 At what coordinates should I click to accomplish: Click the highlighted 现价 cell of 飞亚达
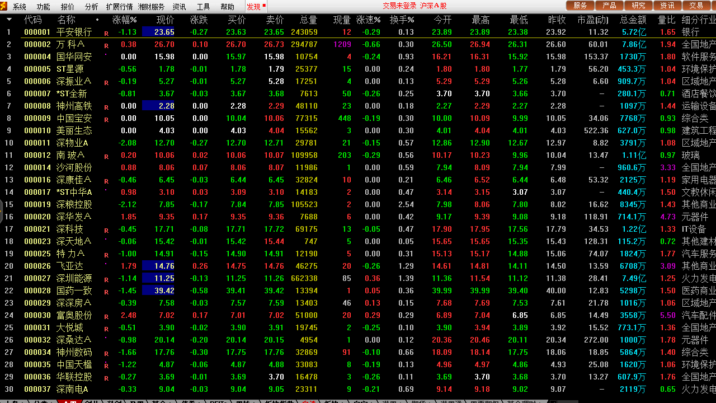tap(158, 266)
